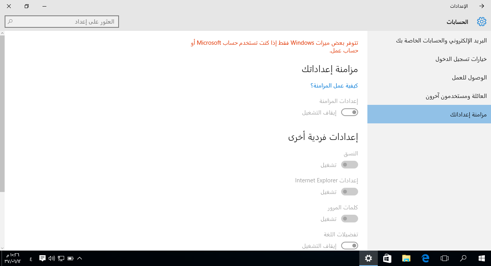Select خيارات تسجيل الدخول in sidebar
Viewport: 491px width, 266px height.
pyautogui.click(x=429, y=59)
